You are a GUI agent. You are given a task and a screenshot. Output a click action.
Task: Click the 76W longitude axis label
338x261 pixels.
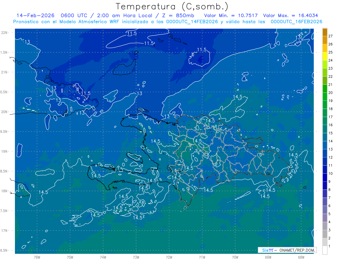(37, 257)
